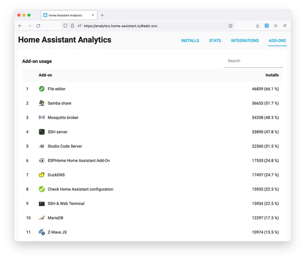Click the Mosquitto broker icon
This screenshot has height=260, width=305.
point(42,117)
